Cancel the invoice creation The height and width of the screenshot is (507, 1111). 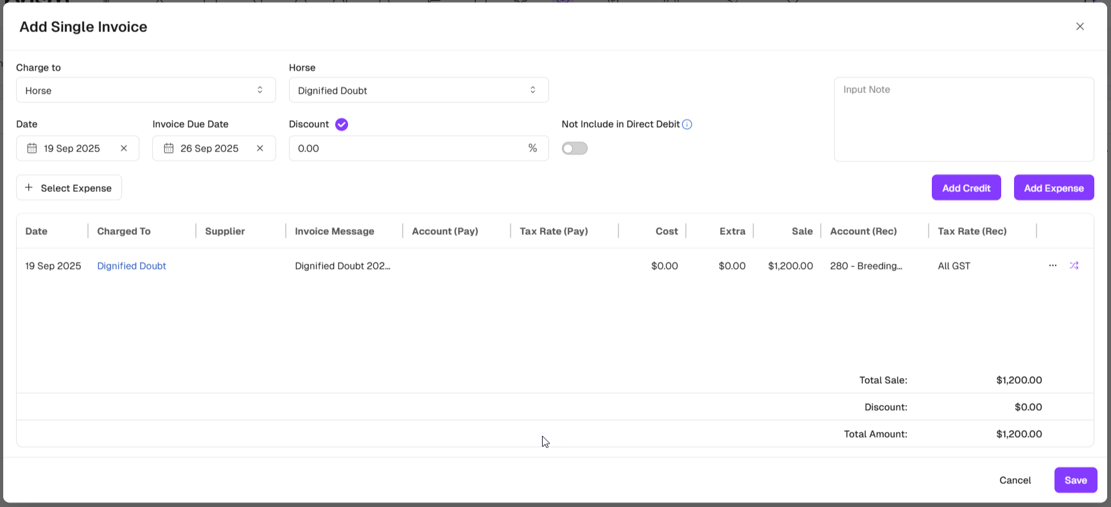point(1015,480)
